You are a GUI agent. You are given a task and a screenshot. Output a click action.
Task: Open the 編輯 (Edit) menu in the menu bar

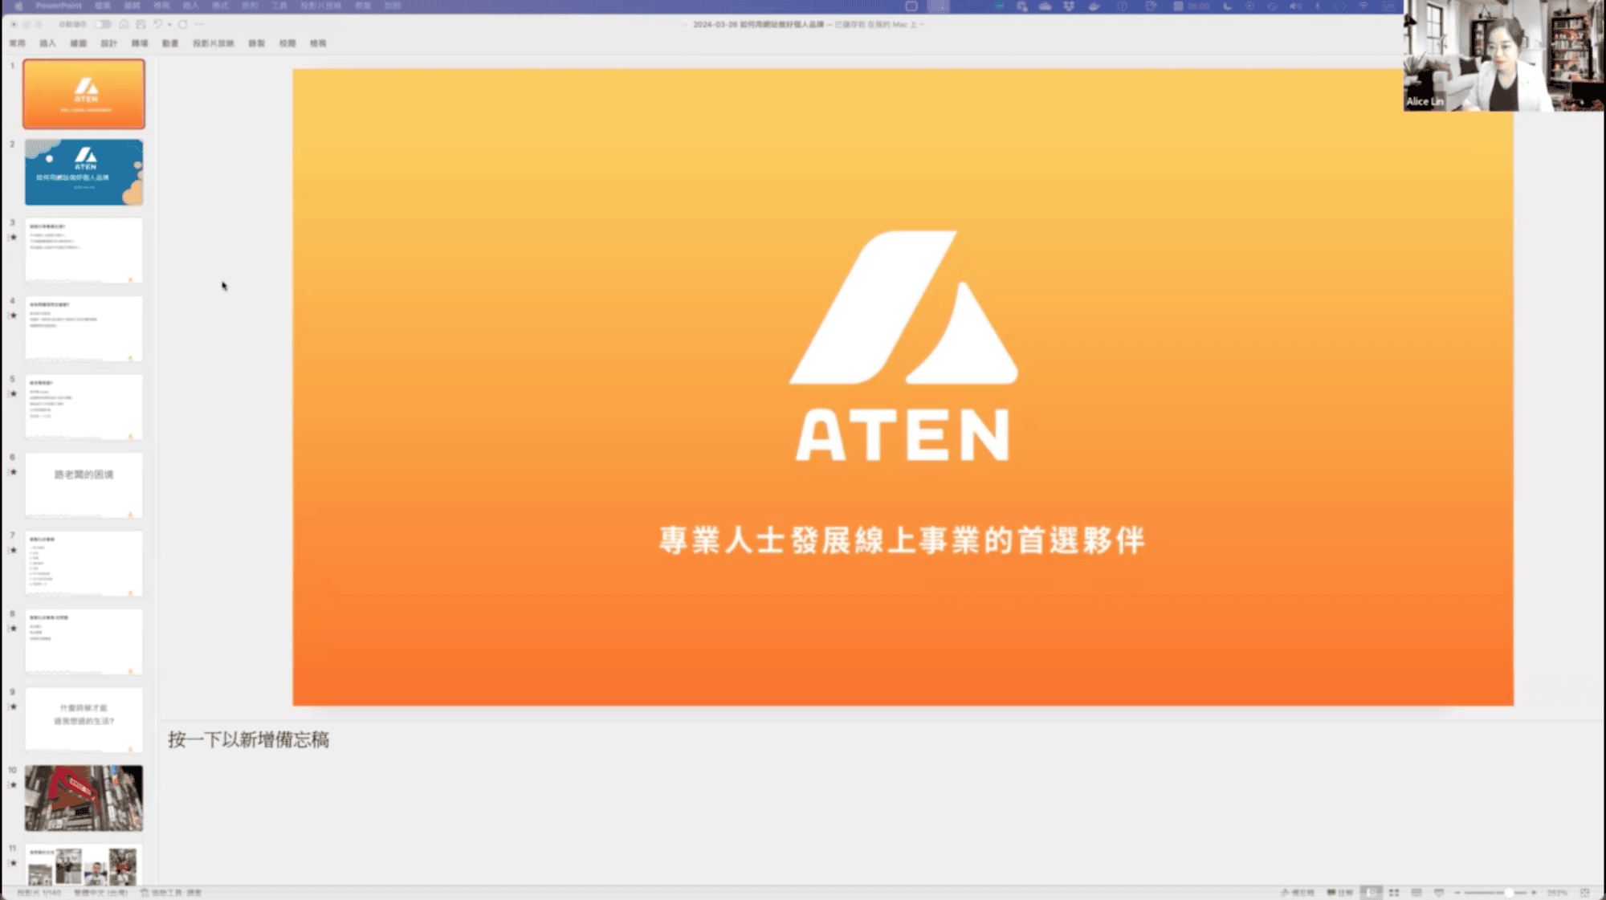[132, 6]
